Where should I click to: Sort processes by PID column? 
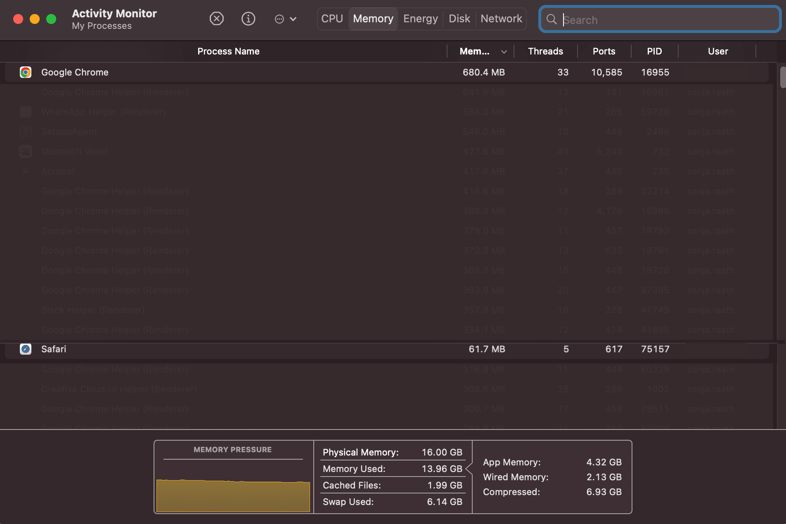coord(654,51)
